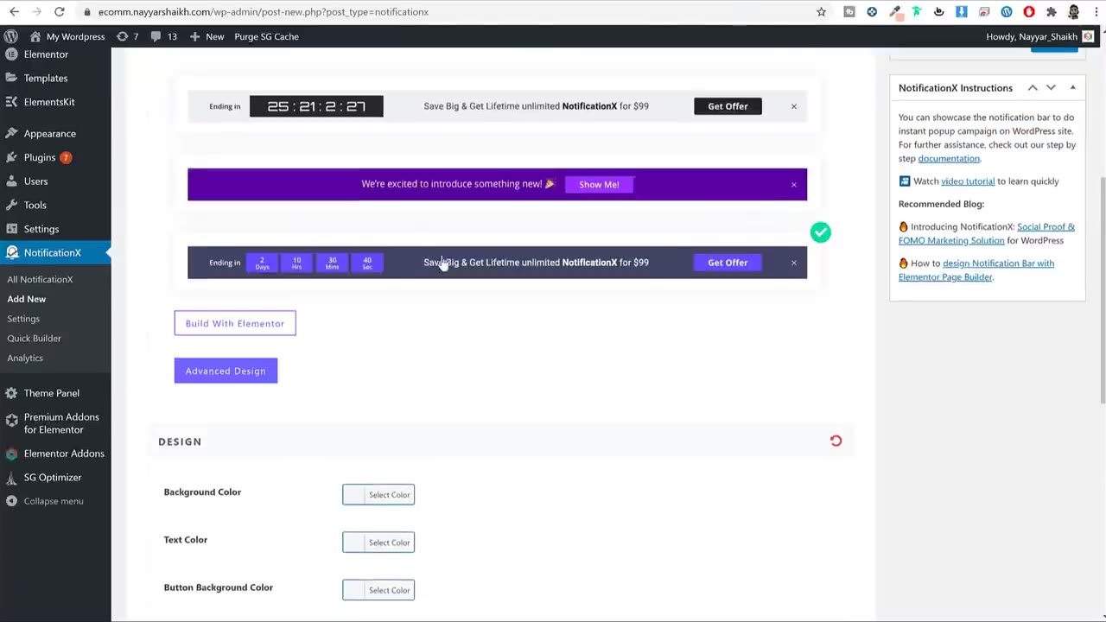The width and height of the screenshot is (1106, 622).
Task: Click the purple Get Offer button
Action: coord(728,263)
